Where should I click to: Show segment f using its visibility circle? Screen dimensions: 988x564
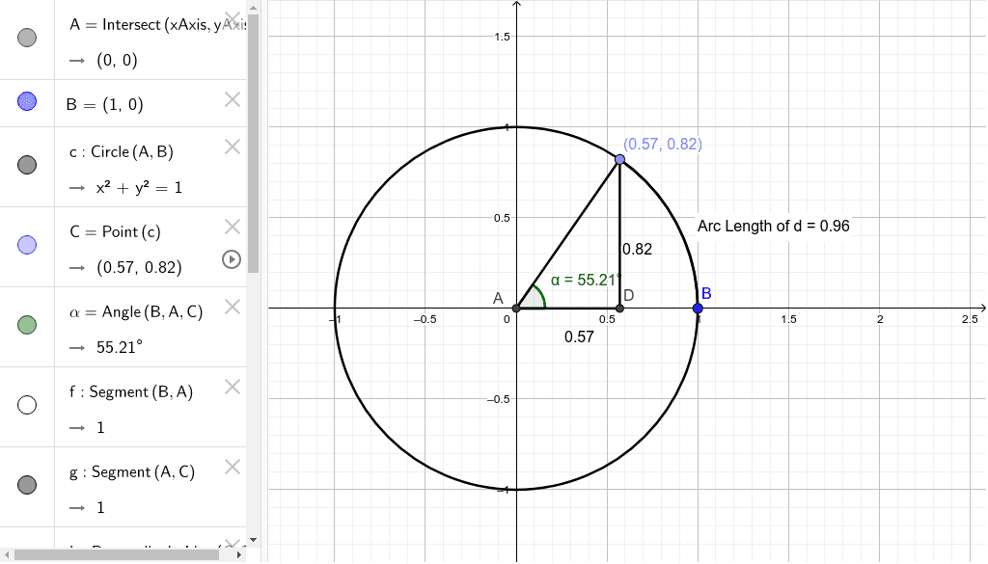pos(26,405)
